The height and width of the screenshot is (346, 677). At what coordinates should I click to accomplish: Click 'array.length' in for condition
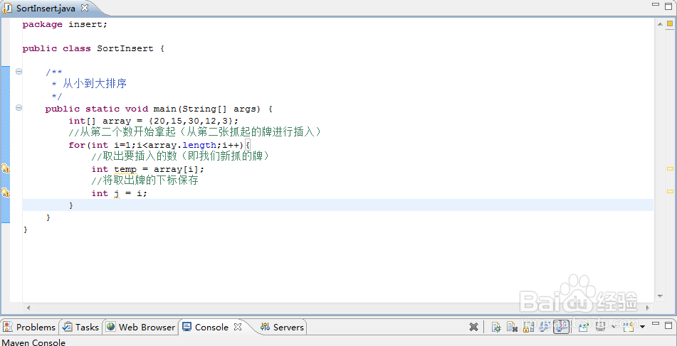(182, 145)
